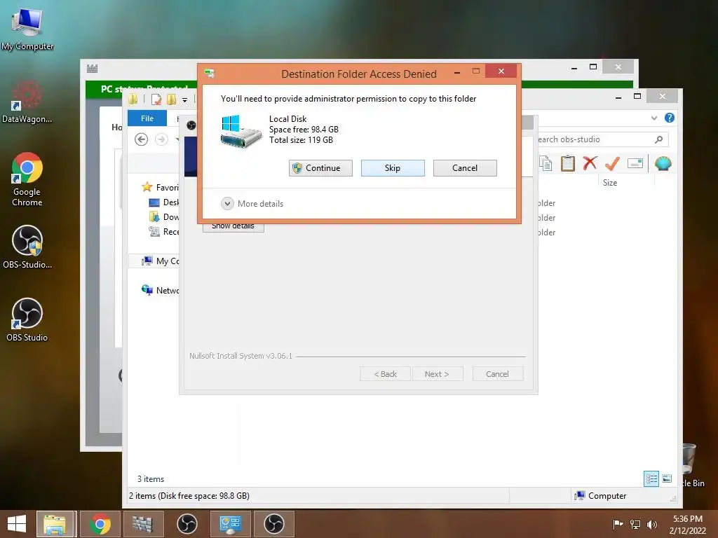
Task: Click Explorer forward navigation arrow
Action: pyautogui.click(x=161, y=139)
